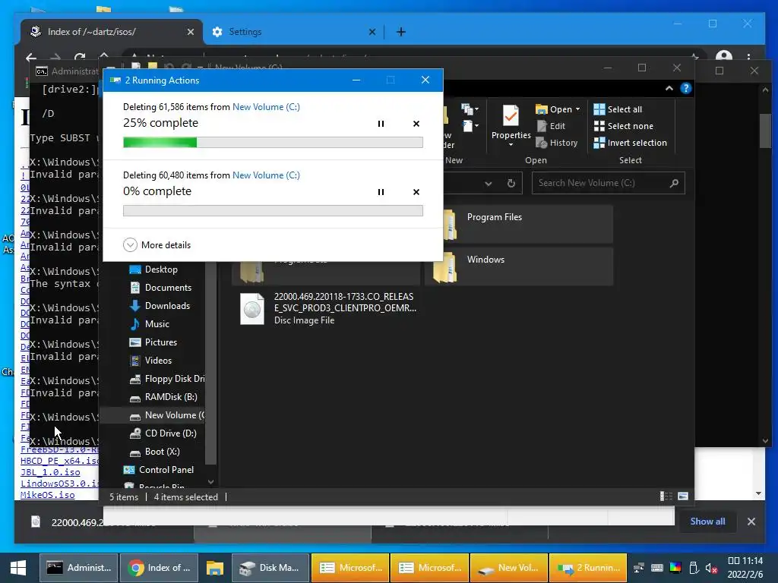Open JBL_1.0.iso link in browser

50,472
